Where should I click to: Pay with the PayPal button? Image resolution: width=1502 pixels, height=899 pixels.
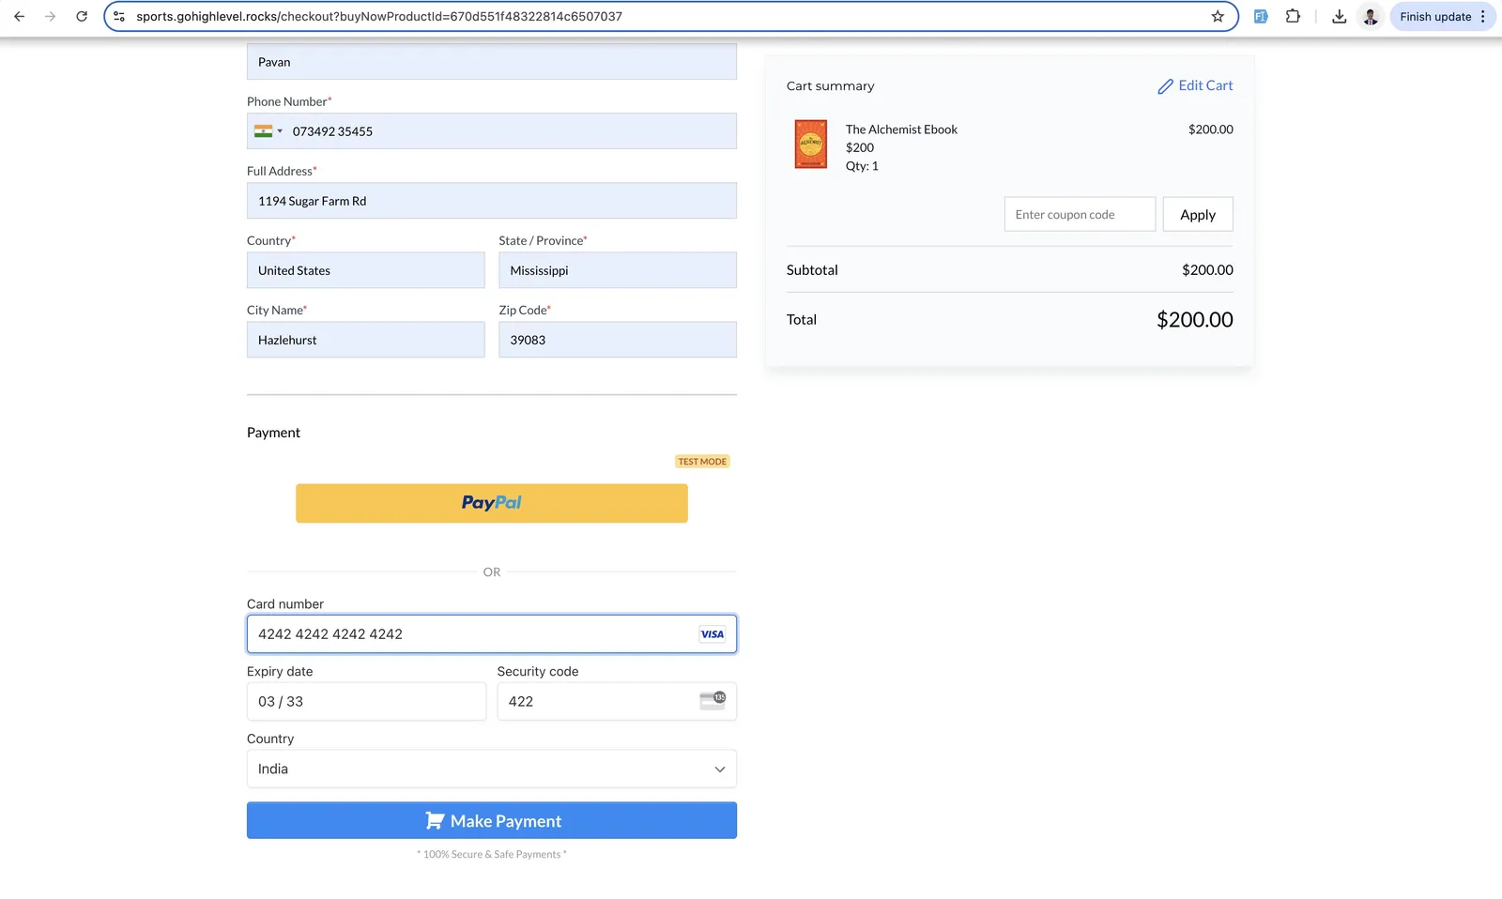coord(492,503)
